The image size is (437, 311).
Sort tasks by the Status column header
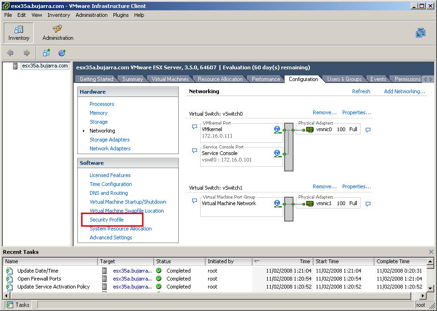click(x=179, y=261)
